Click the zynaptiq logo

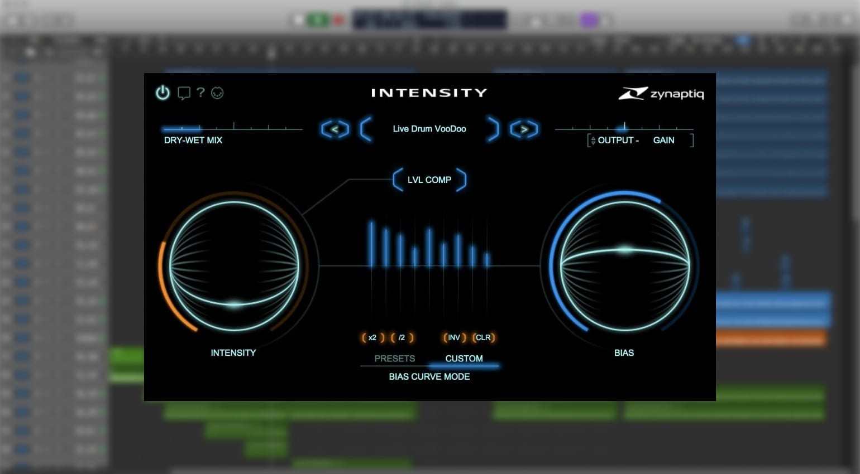[662, 94]
